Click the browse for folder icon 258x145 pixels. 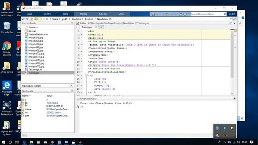[x=36, y=19]
